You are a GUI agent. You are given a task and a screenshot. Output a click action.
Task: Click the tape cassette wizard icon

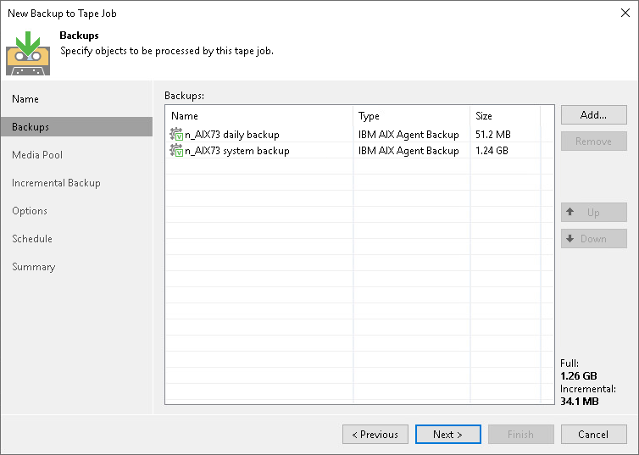pos(28,53)
